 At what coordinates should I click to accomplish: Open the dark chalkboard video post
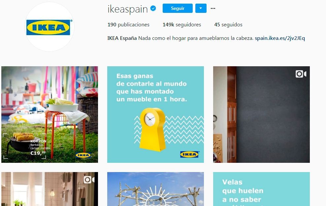pos(261,114)
